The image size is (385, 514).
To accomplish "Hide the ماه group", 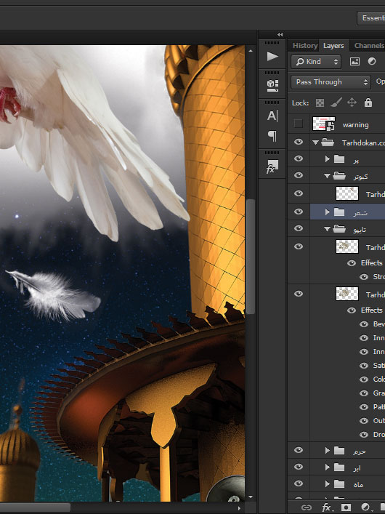I will coord(298,483).
